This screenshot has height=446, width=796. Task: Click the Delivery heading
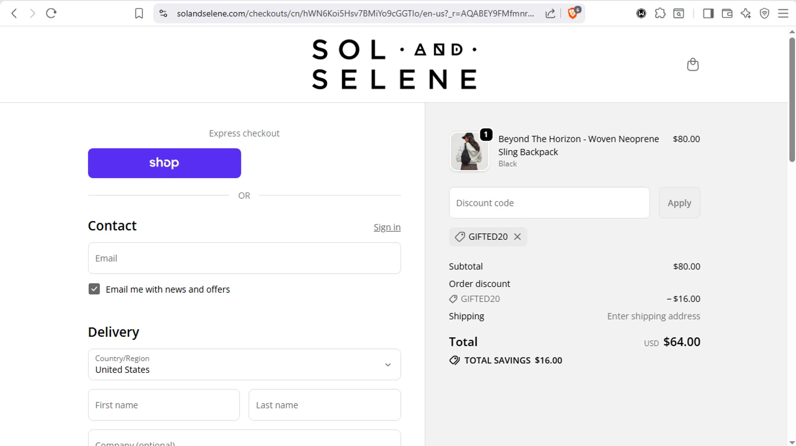[114, 332]
